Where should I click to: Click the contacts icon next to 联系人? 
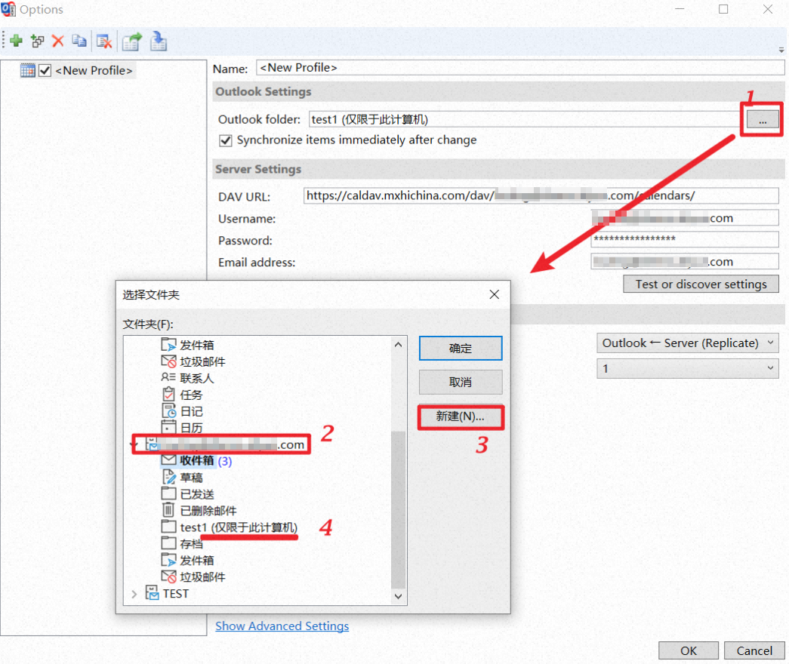click(x=168, y=377)
